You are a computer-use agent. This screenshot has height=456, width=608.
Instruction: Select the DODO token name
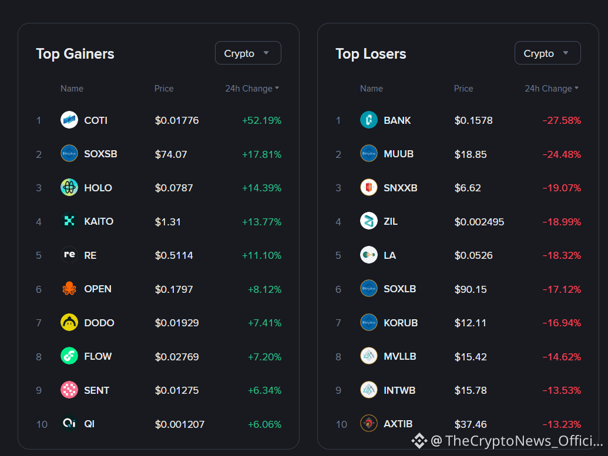pyautogui.click(x=99, y=323)
